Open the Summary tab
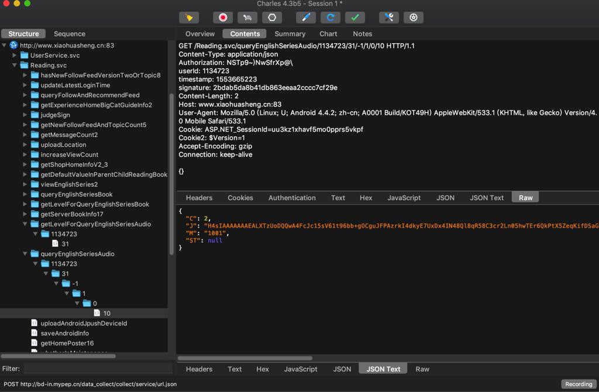The height and width of the screenshot is (392, 599). point(290,34)
